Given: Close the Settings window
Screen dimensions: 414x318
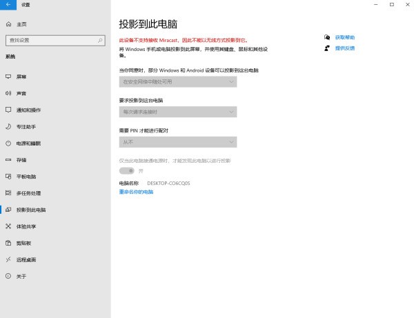Looking at the screenshot, I should (x=407, y=5).
